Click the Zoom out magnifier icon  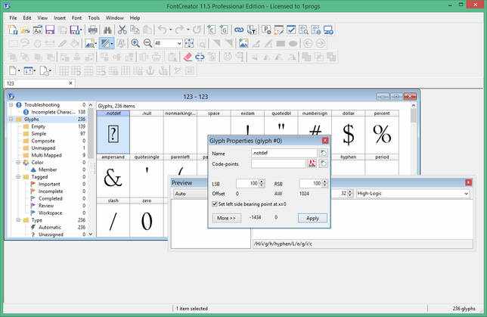(148, 43)
